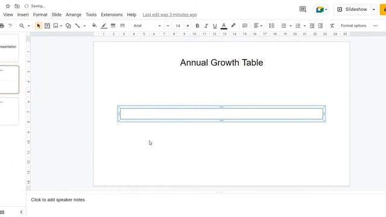Click the paint format icon
Image resolution: width=386 pixels, height=217 pixels.
click(x=10, y=25)
